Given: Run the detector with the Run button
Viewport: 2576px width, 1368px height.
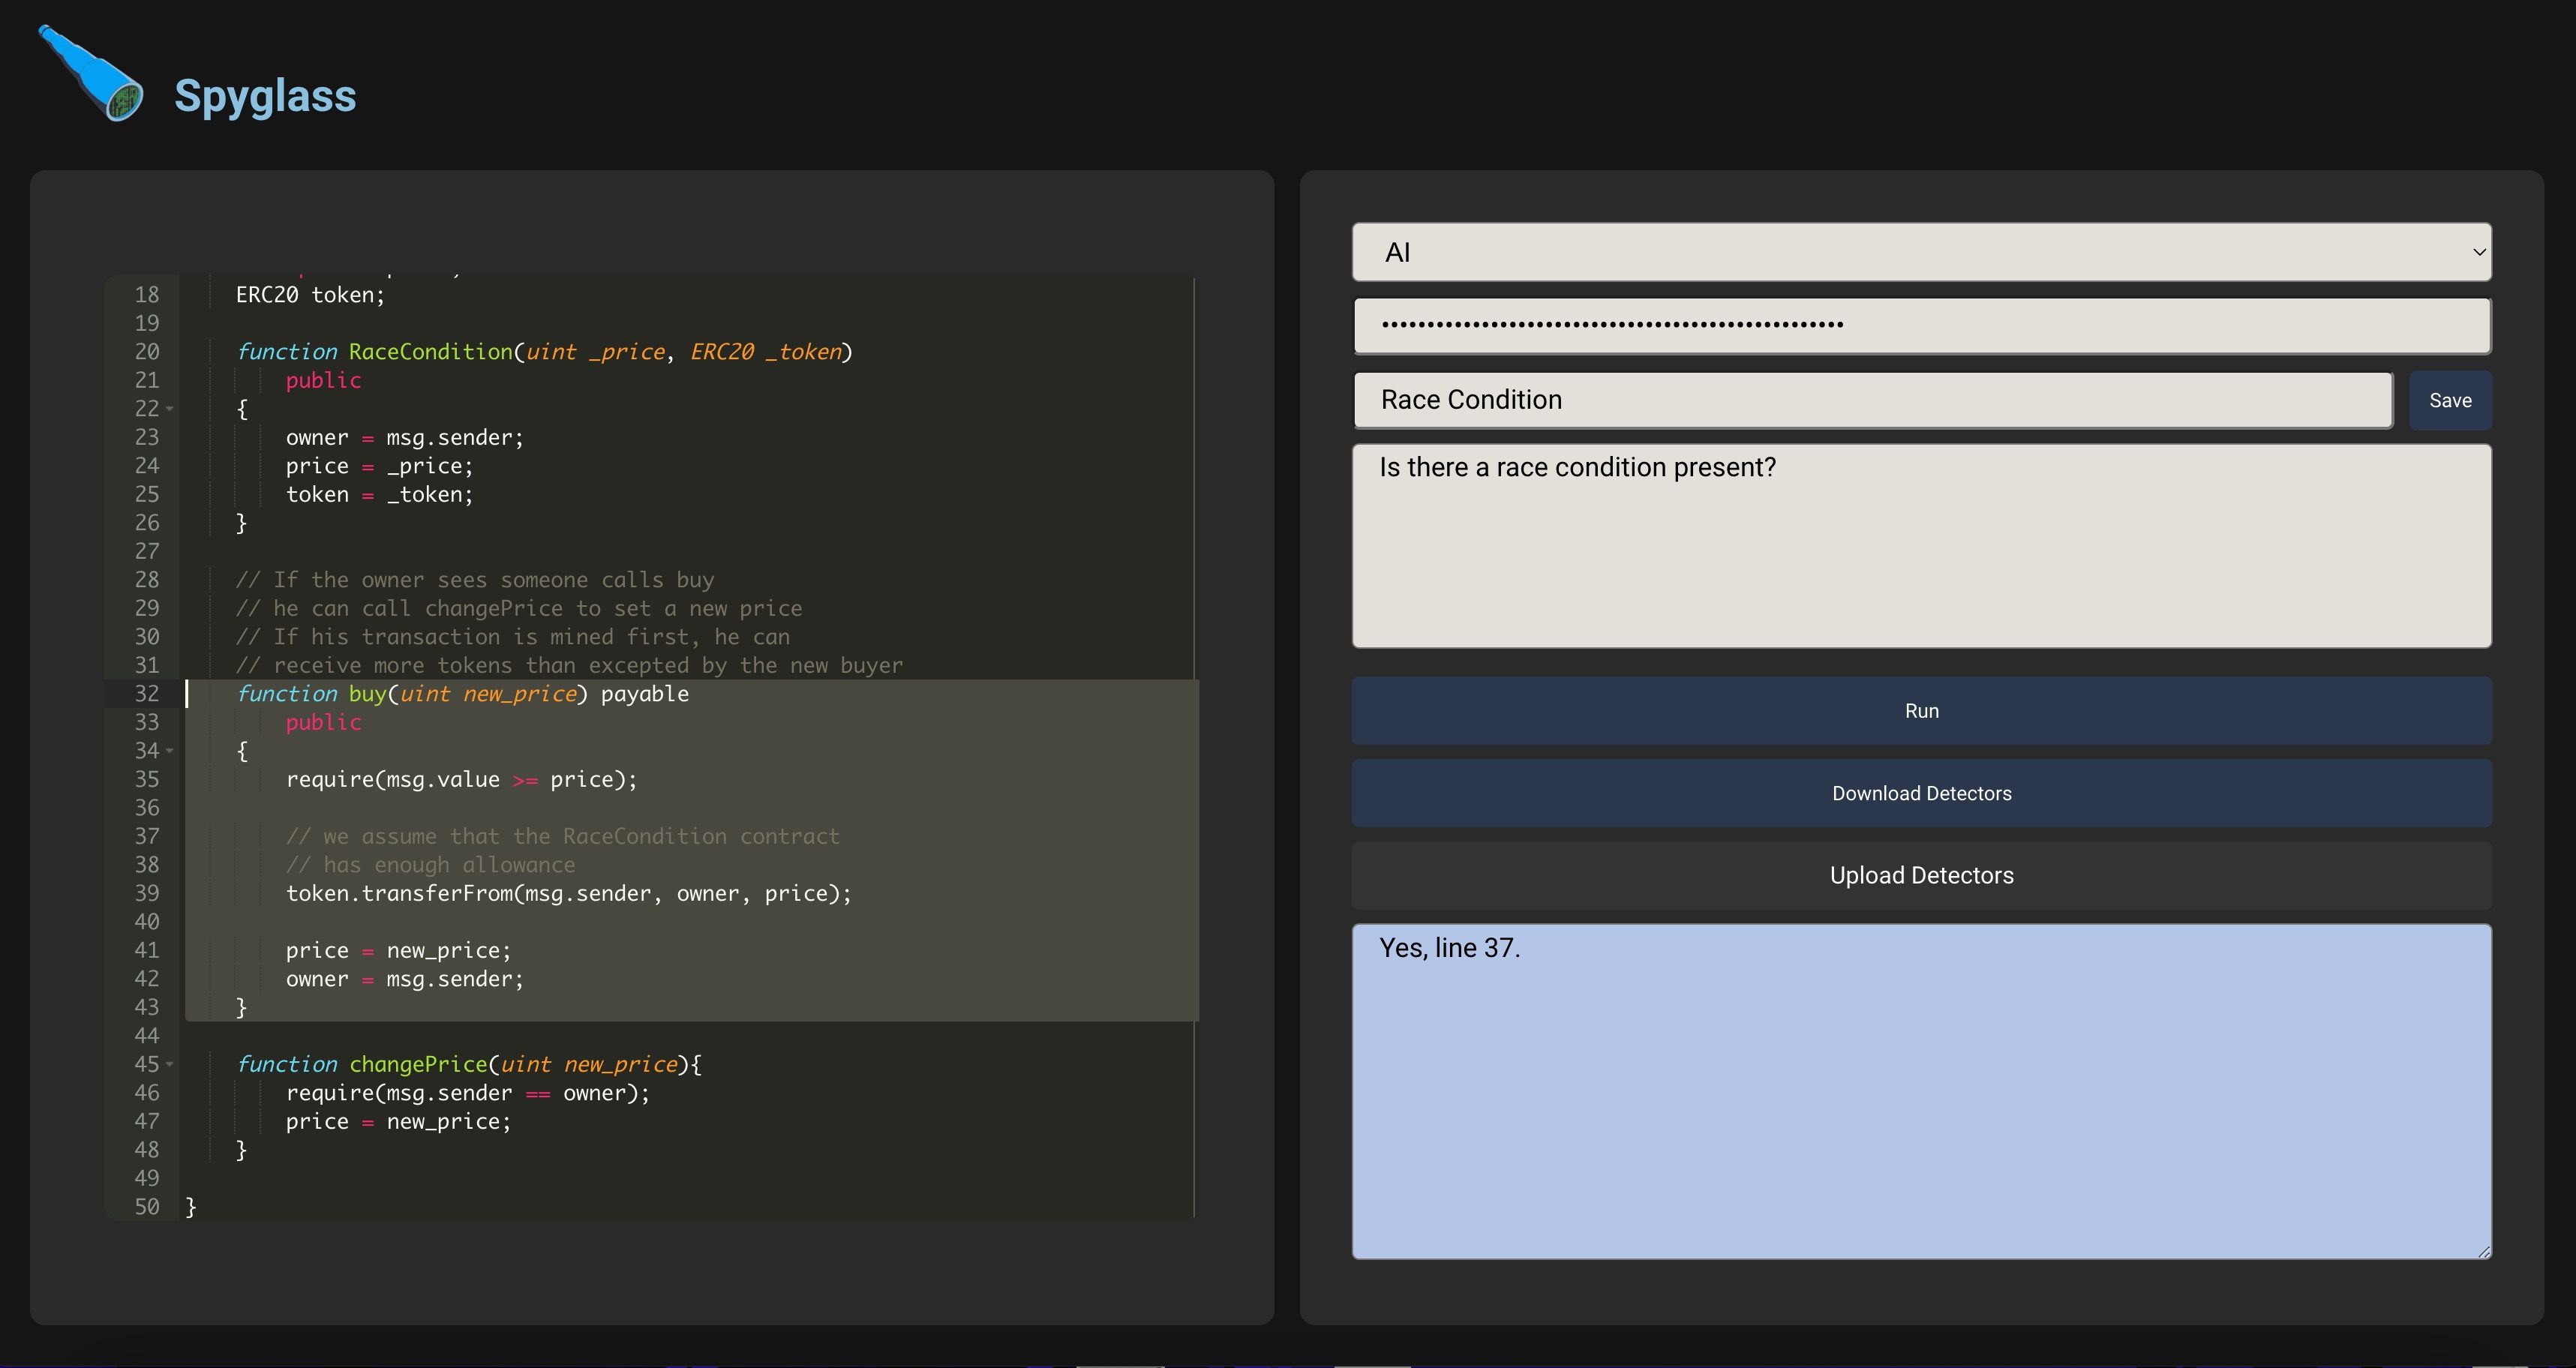Looking at the screenshot, I should 1921,711.
